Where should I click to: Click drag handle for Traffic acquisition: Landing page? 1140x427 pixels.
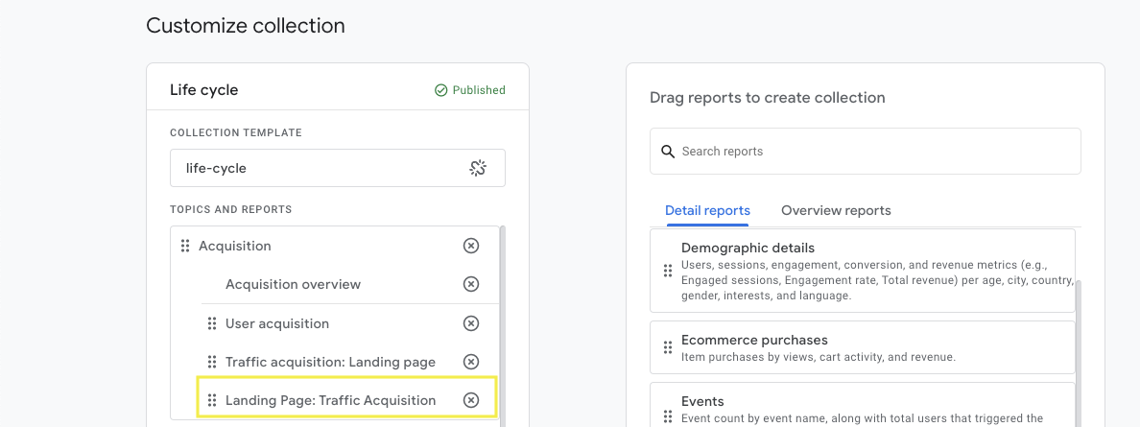(212, 362)
